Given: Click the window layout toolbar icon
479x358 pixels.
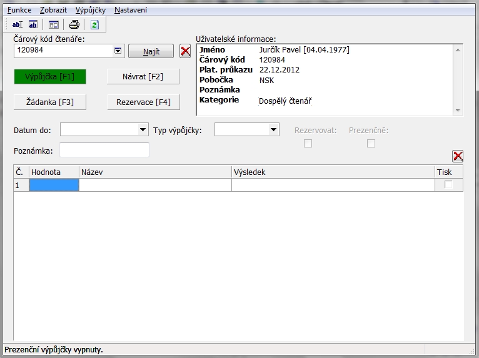Looking at the screenshot, I should [x=54, y=25].
